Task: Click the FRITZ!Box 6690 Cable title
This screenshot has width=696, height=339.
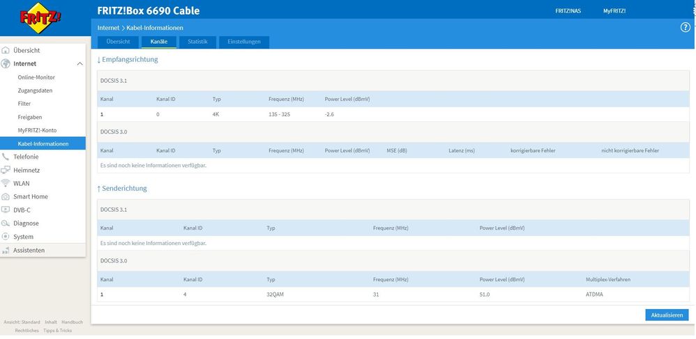Action: point(149,10)
